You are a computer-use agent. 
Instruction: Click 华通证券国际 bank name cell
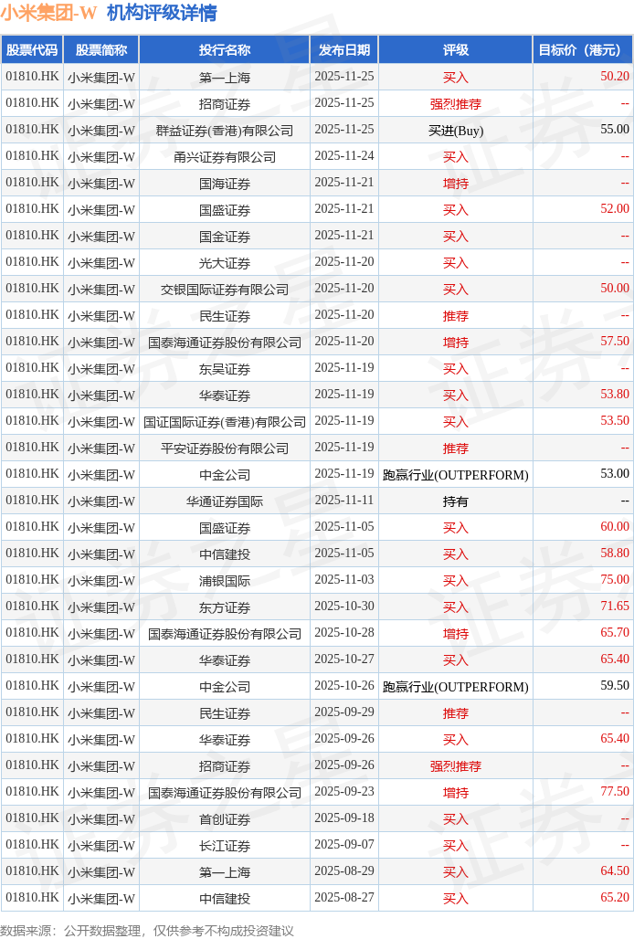(225, 501)
